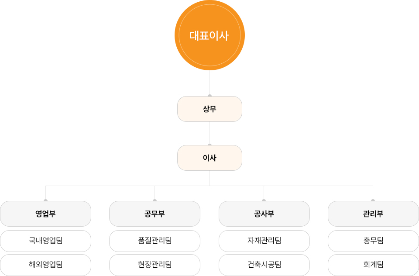Screen dimensions: 419x276
Task: Click the connector dot above 이사
Action: coord(209,145)
